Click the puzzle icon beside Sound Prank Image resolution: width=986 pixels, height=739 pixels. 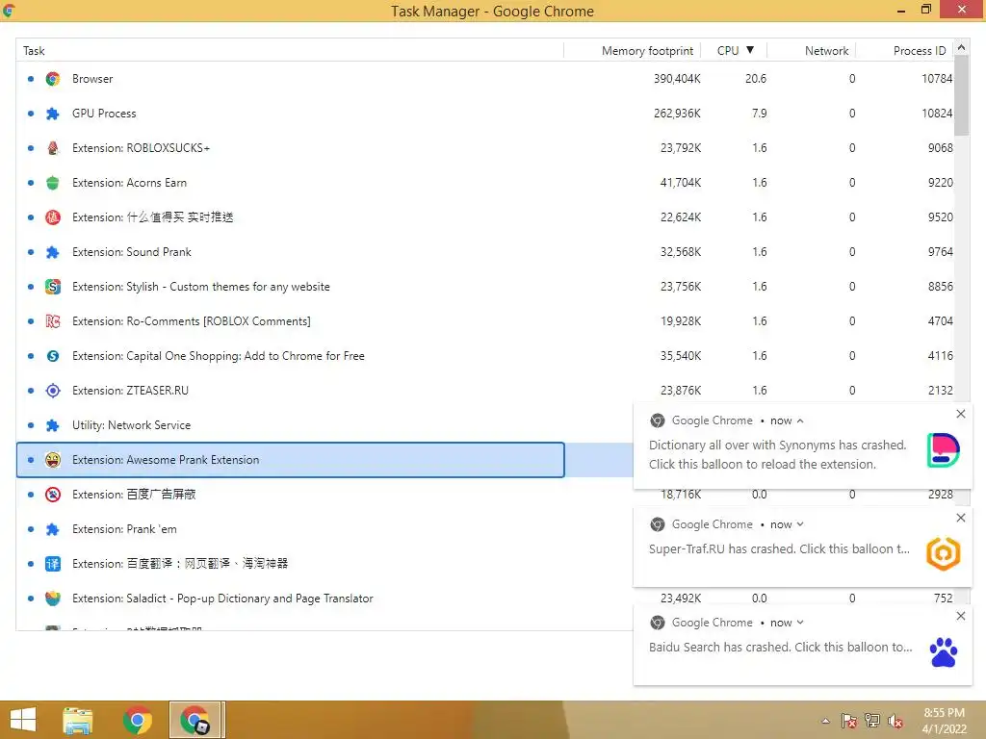point(53,252)
